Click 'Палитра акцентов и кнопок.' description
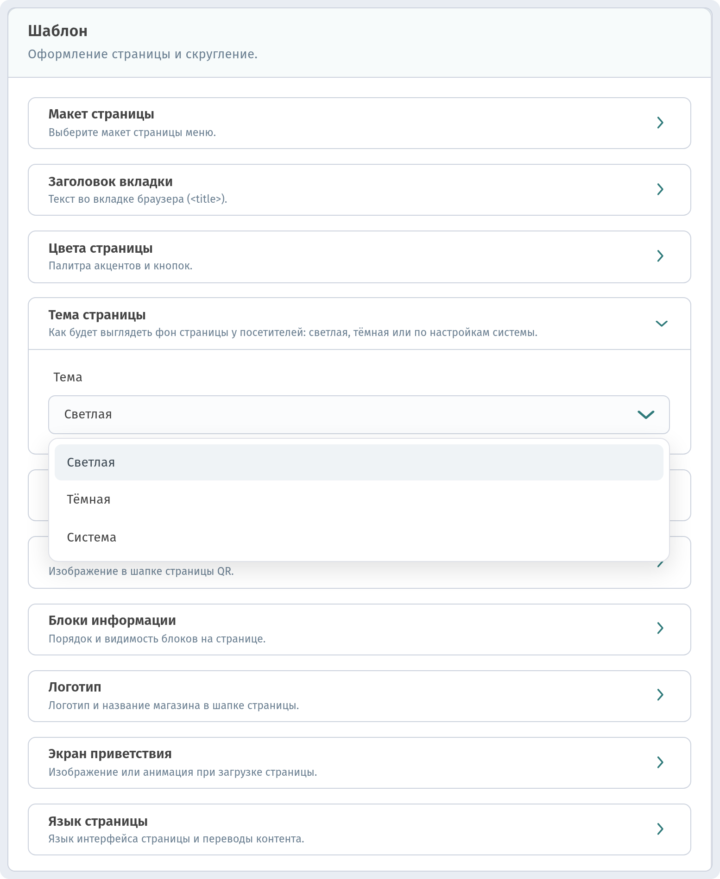 point(120,266)
